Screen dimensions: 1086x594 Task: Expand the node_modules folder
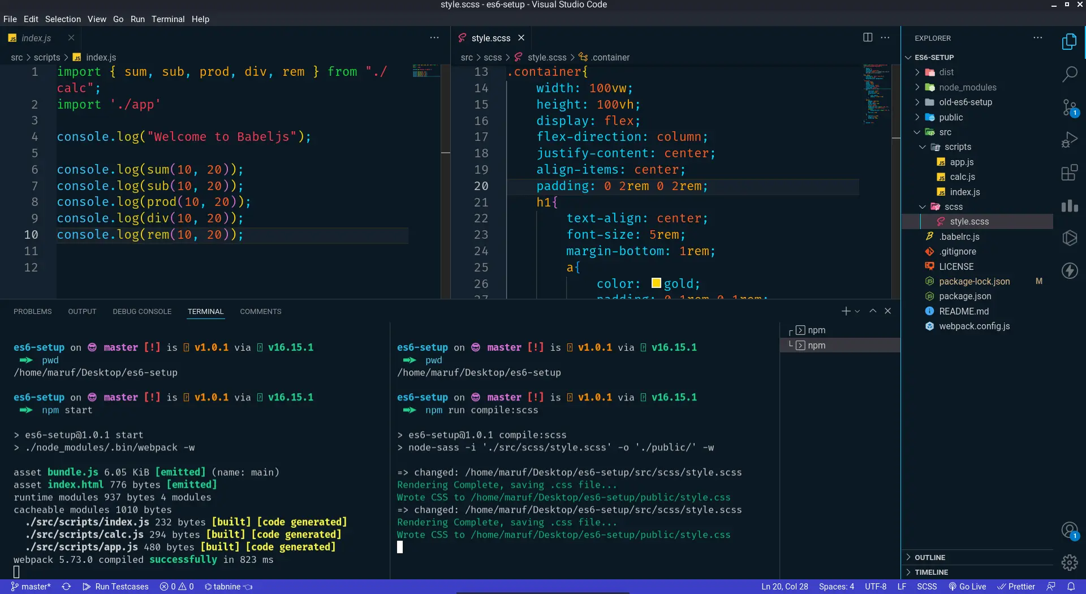tap(917, 87)
